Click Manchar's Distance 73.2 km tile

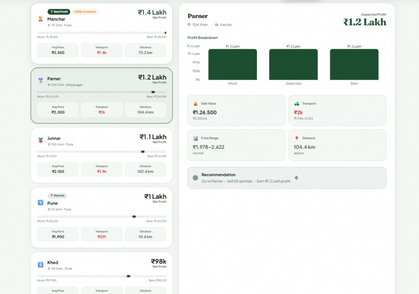[x=146, y=50]
